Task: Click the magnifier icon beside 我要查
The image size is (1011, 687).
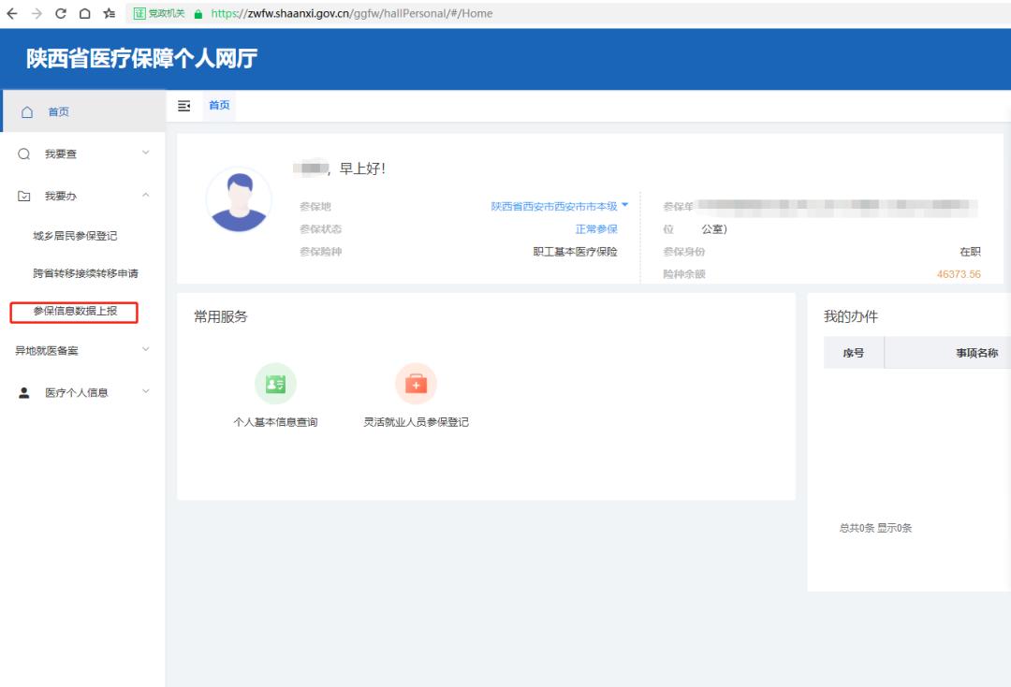Action: 25,153
